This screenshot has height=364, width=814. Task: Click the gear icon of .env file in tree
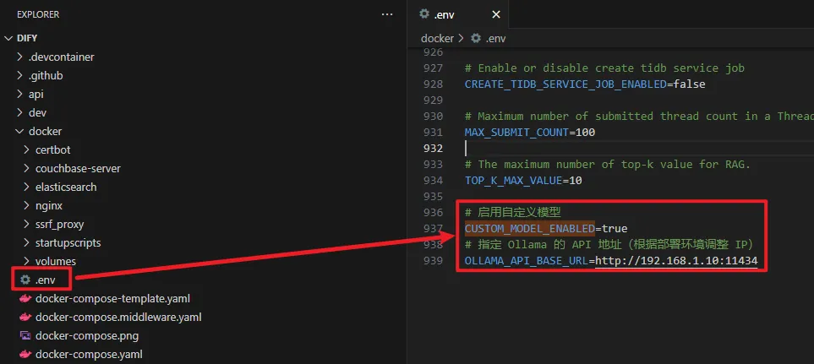point(25,280)
